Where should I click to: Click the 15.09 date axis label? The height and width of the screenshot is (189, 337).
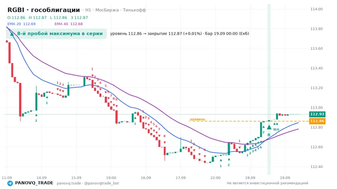(76, 177)
